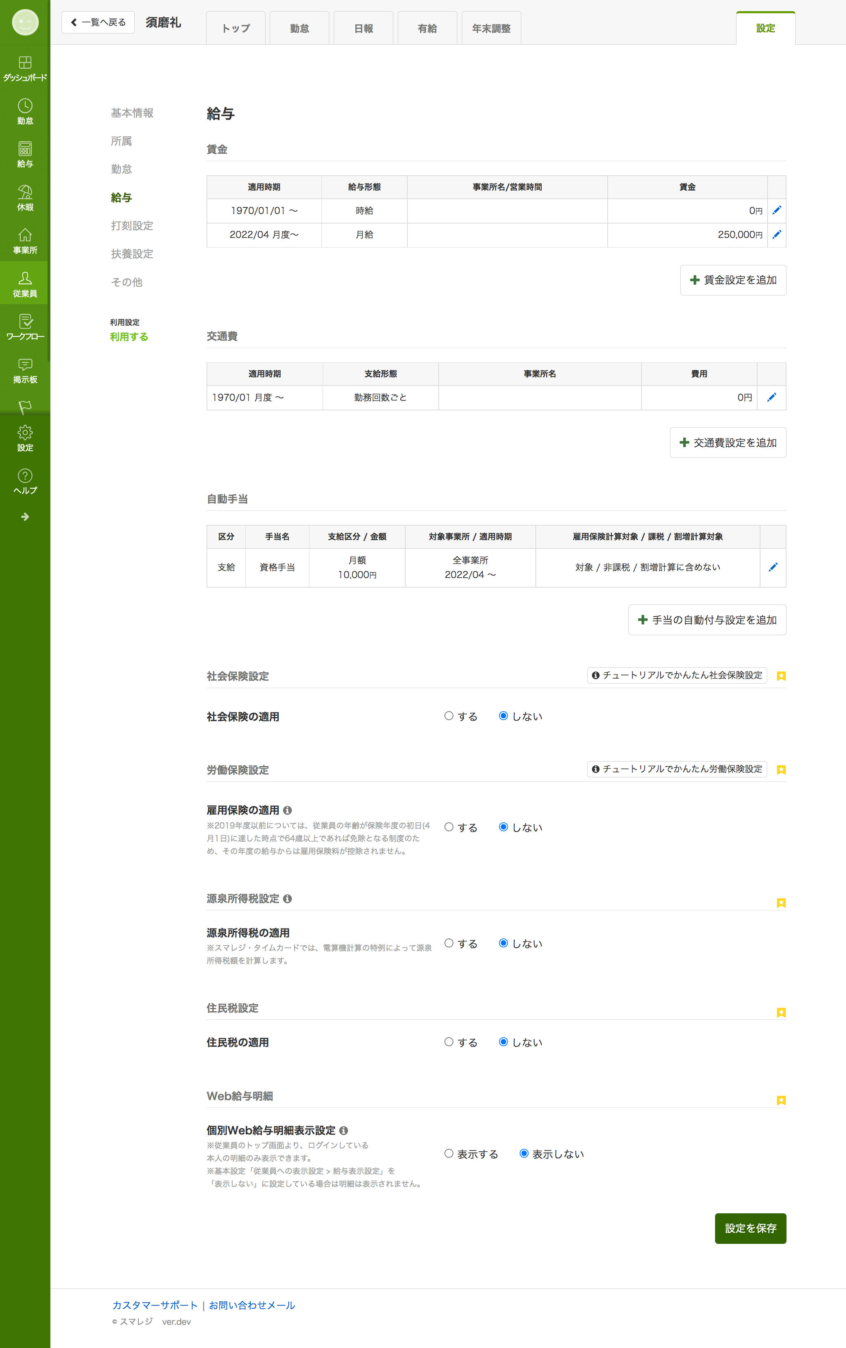Click the bookmark icon beside Web給与明細

click(x=781, y=1100)
